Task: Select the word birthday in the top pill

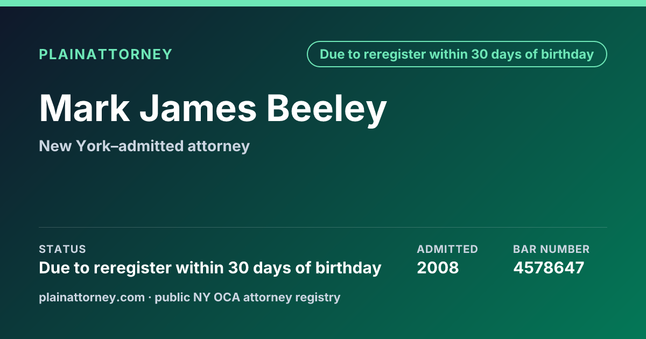Action: [x=569, y=54]
